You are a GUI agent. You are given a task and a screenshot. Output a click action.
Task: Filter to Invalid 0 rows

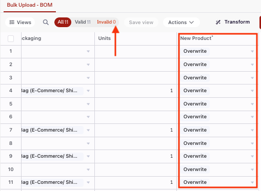click(106, 22)
